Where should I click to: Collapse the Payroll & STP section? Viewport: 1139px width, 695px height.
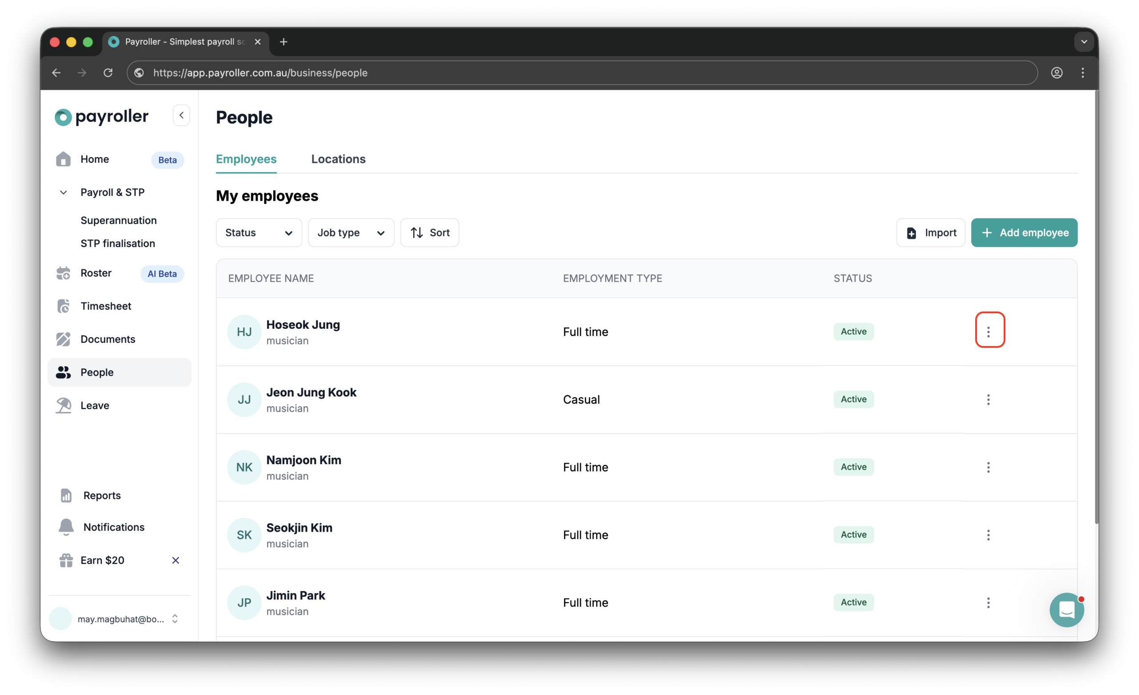pyautogui.click(x=63, y=192)
